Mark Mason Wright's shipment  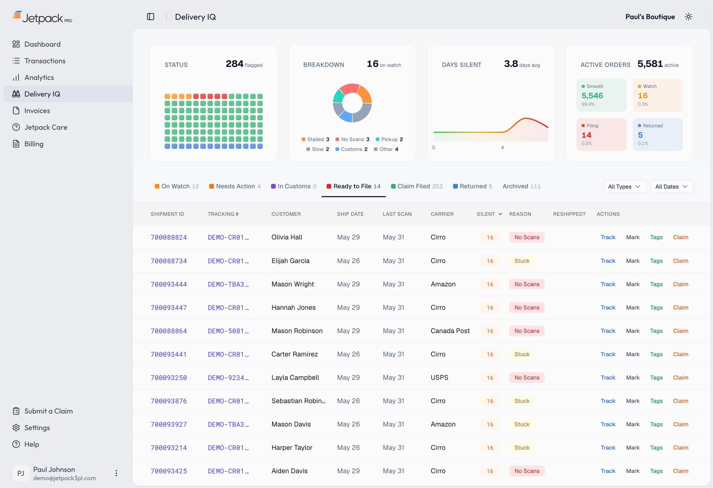tap(633, 284)
